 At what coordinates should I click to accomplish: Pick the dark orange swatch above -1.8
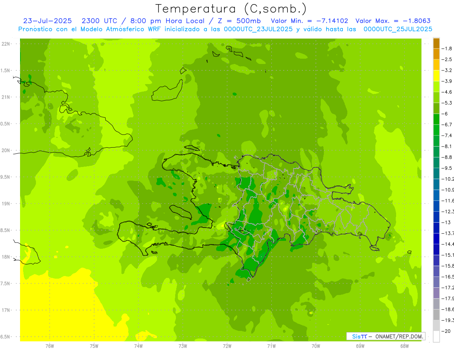tap(436, 43)
